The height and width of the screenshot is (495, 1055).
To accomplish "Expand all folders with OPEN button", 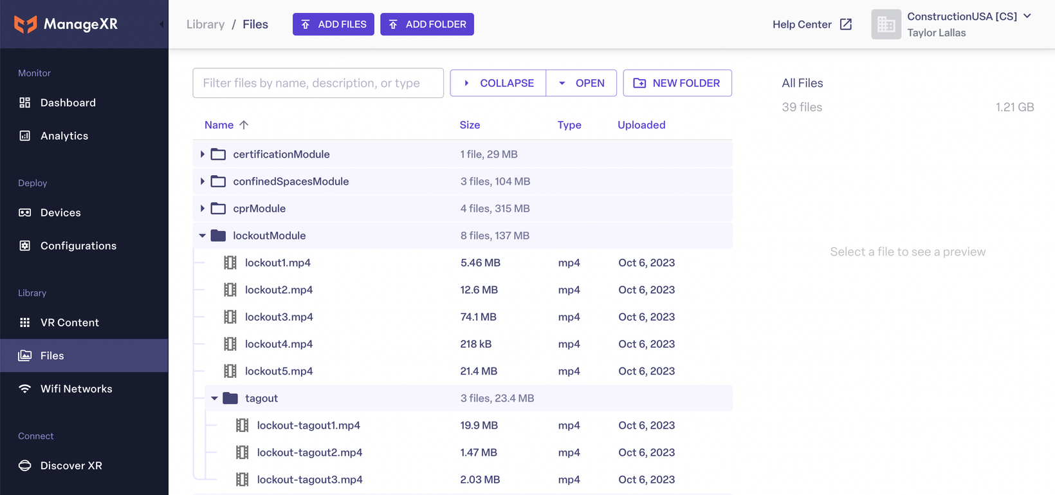I will [582, 83].
